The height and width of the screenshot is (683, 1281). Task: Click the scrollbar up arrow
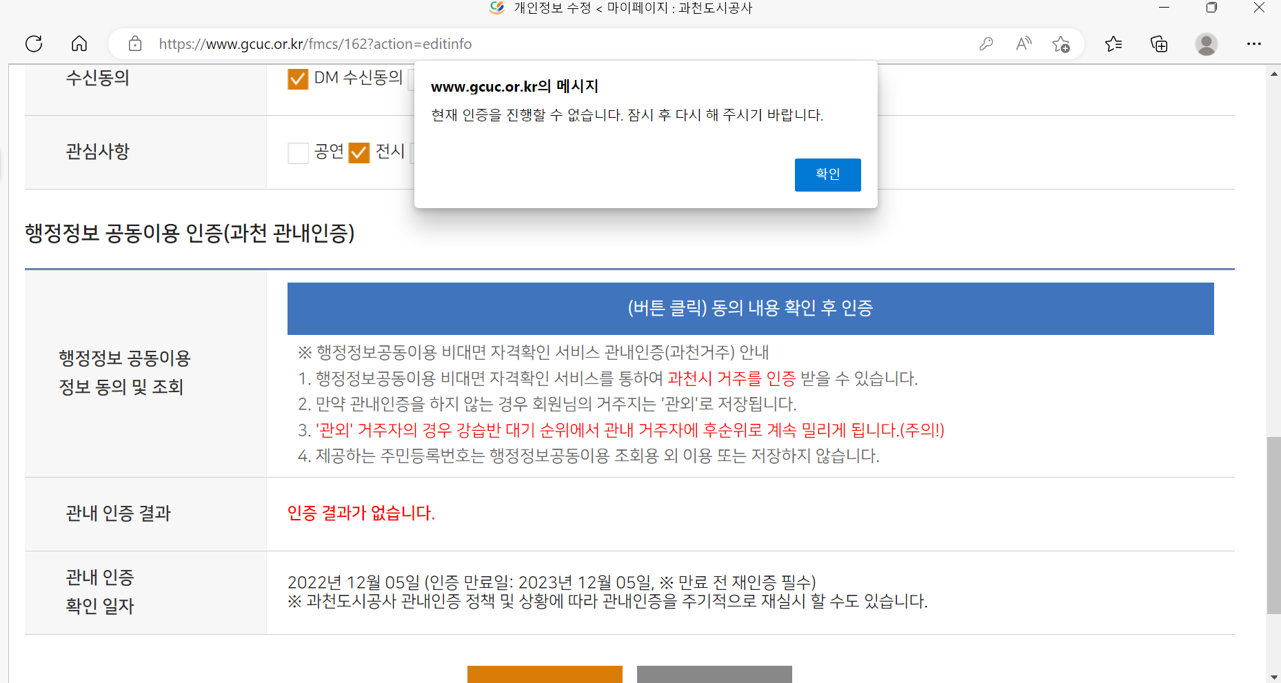1273,74
